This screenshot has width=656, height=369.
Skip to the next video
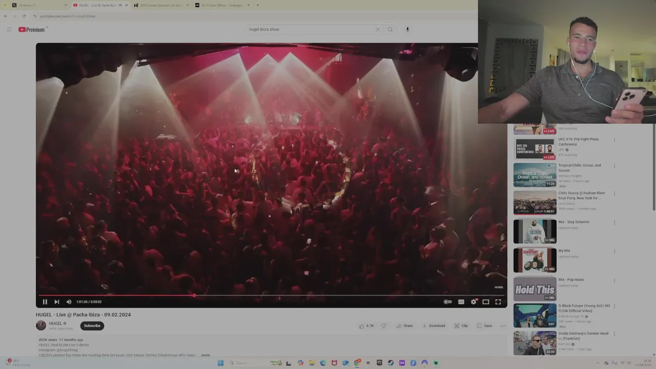56,302
